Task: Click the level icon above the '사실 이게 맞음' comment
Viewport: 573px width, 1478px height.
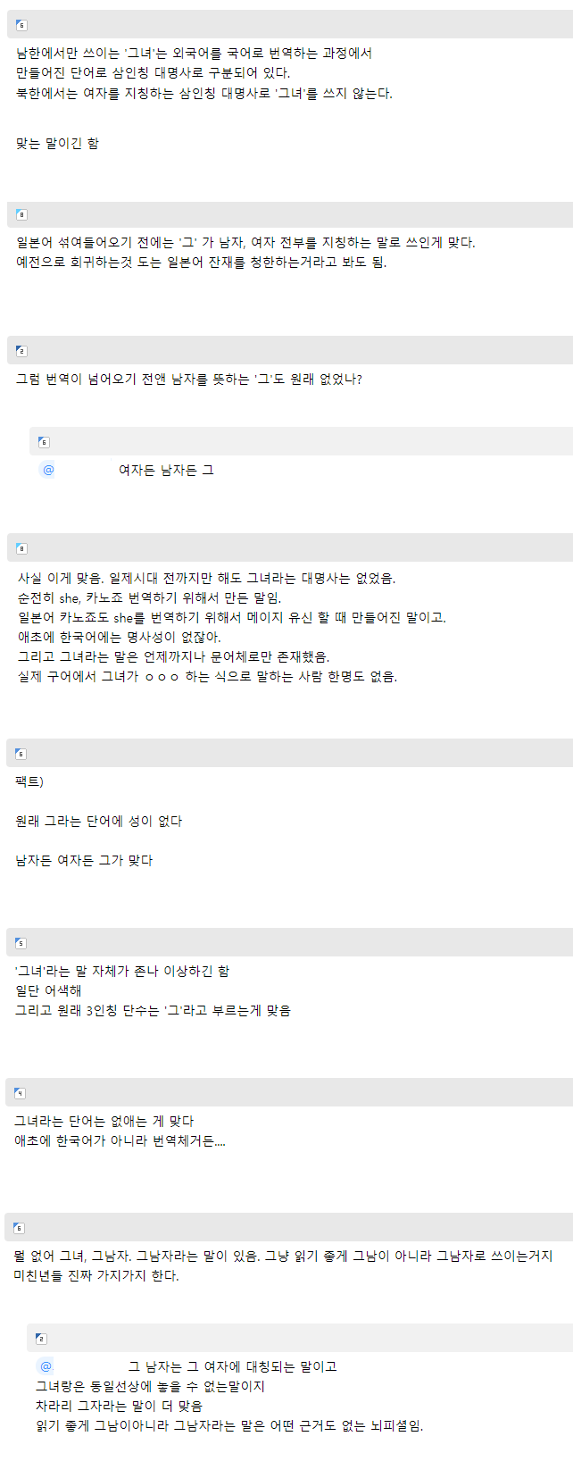Action: coord(21,548)
